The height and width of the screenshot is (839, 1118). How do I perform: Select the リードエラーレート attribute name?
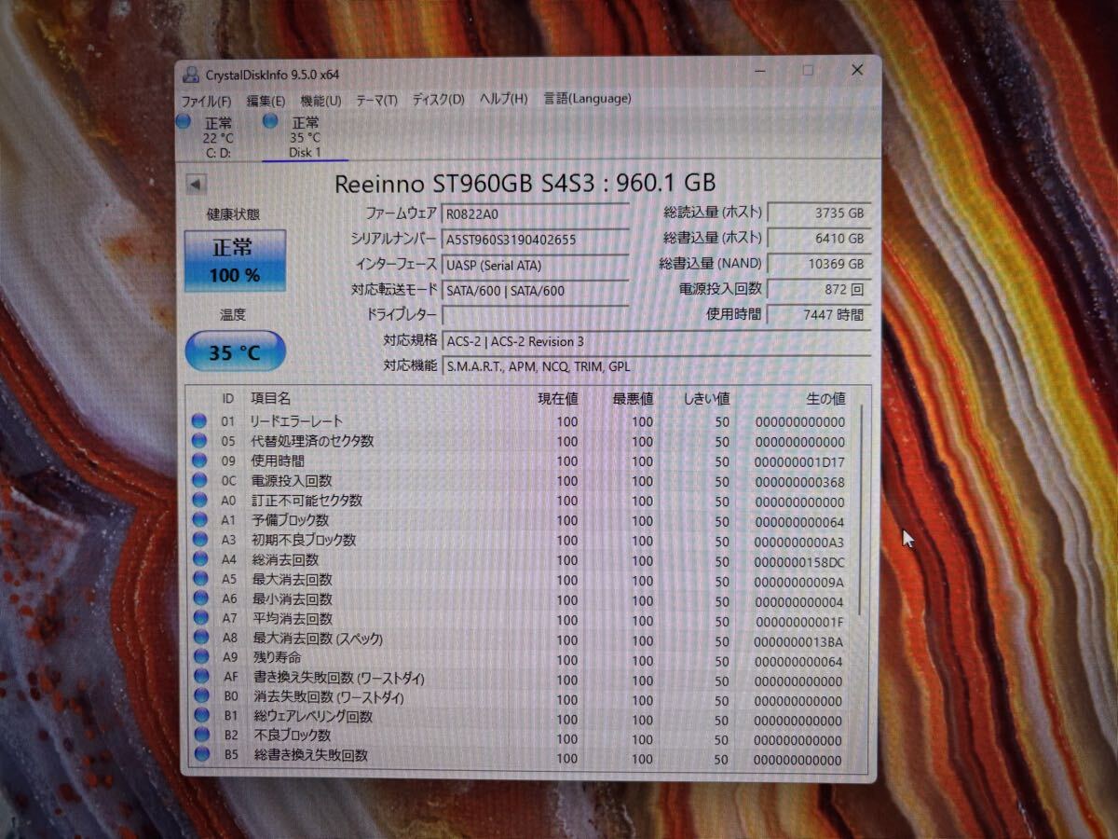tap(296, 421)
